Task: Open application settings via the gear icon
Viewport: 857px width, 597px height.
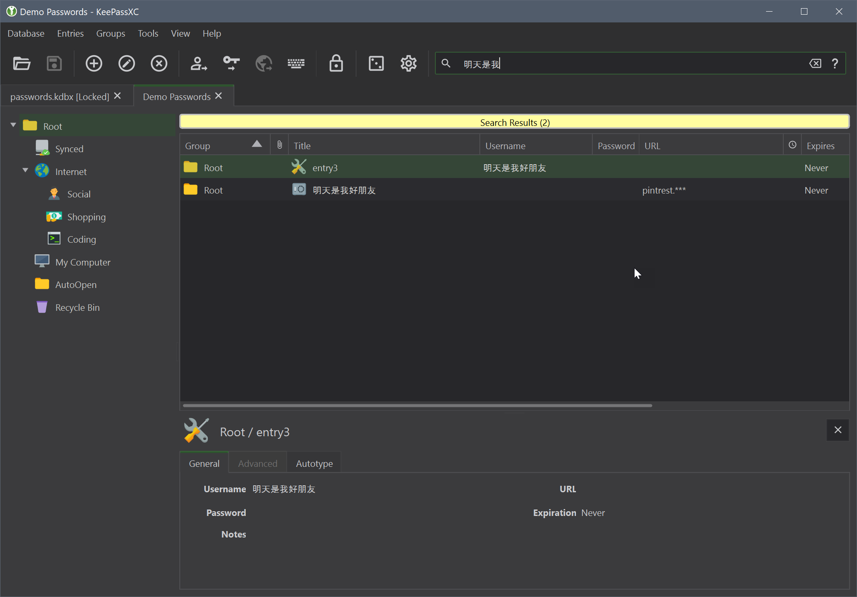Action: tap(408, 63)
